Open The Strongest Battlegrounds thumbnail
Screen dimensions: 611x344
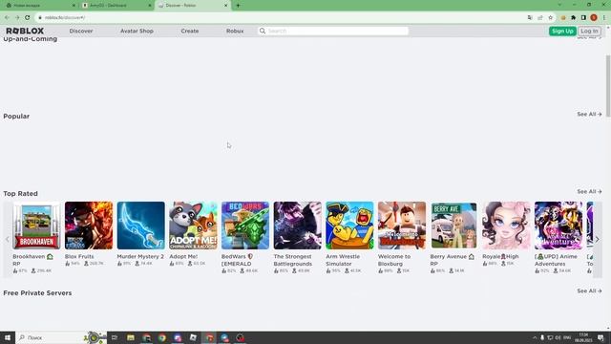(x=297, y=226)
